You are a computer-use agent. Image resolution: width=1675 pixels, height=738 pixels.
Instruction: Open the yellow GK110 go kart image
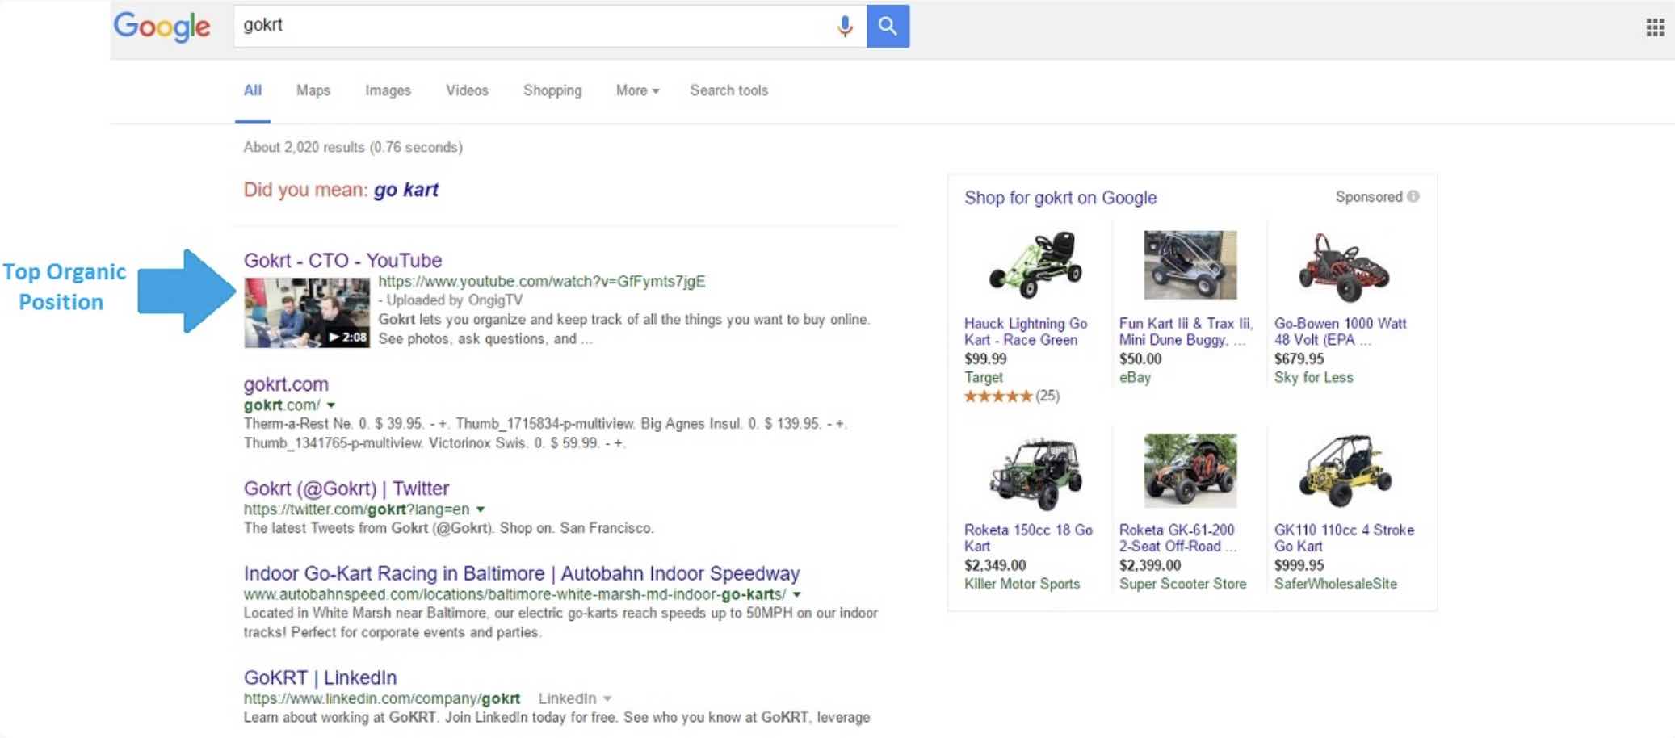(x=1344, y=471)
